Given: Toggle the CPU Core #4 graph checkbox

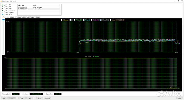Looking at the screenshot, I should 100,20.
